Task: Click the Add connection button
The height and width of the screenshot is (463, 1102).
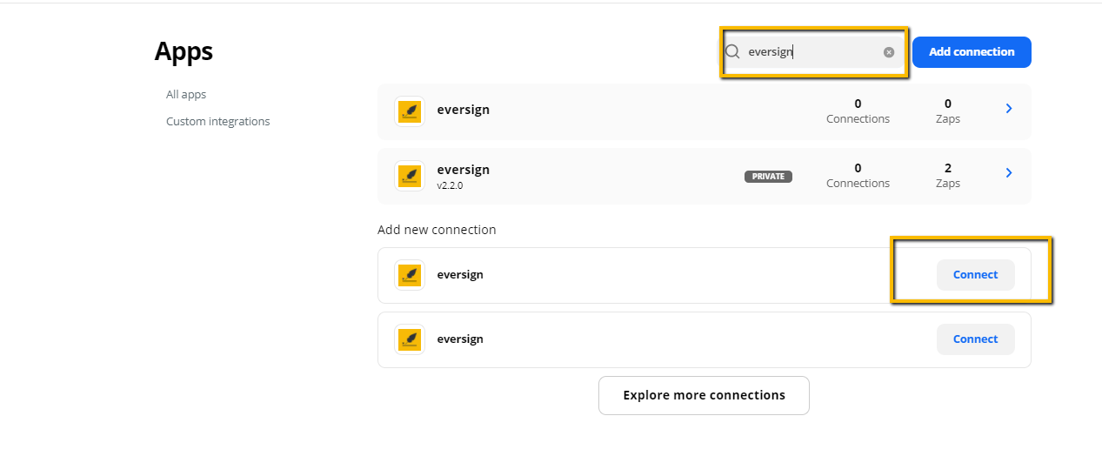Action: 972,51
